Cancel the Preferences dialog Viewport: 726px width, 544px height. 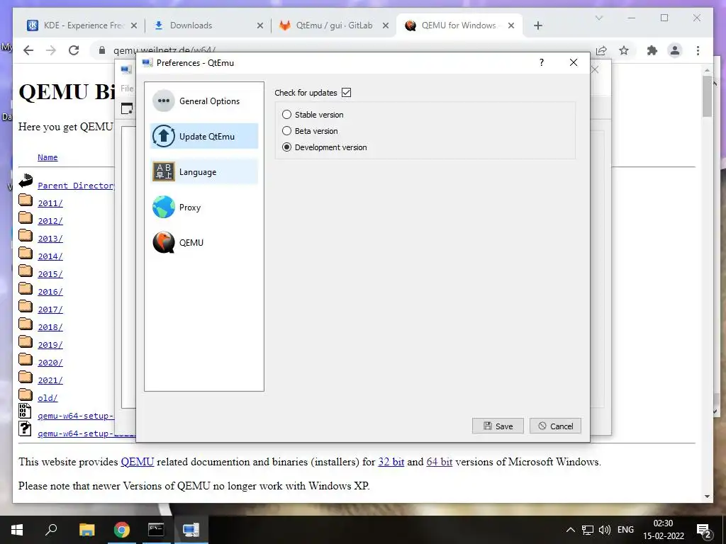(x=555, y=426)
